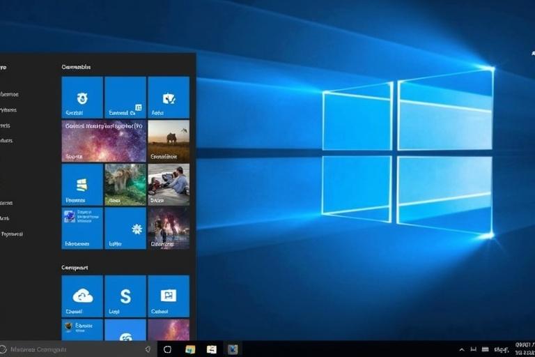Open the yellow and white taskbar app icon
535x357 pixels.
(212, 349)
